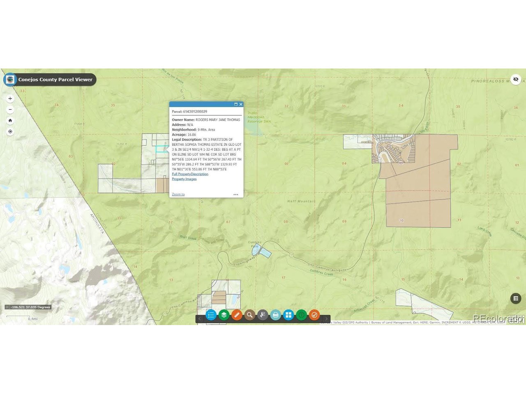Activate the gray Select parcels tool

263,315
